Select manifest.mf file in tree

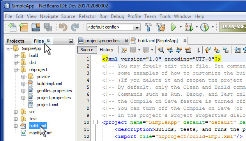41,133
